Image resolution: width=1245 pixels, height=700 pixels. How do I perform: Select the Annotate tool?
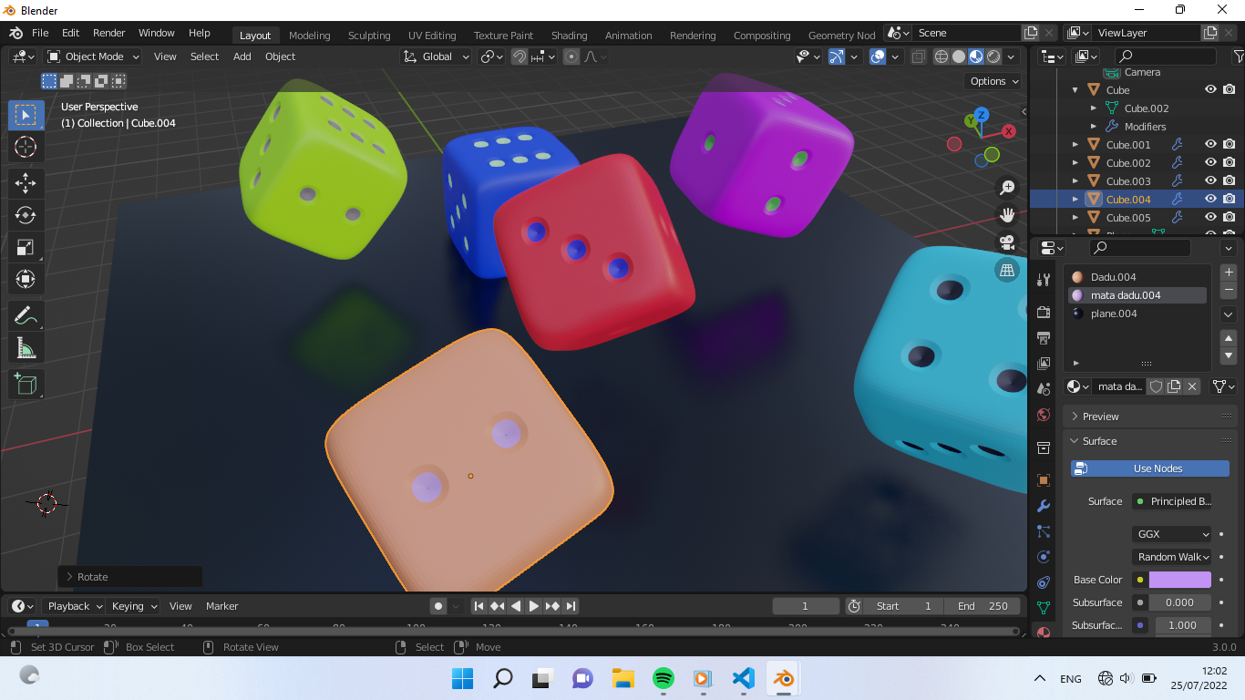coord(26,316)
